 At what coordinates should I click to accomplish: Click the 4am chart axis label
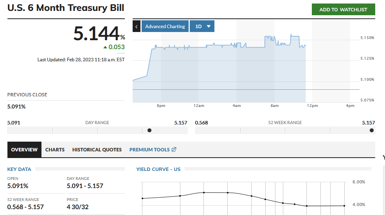coord(237,105)
